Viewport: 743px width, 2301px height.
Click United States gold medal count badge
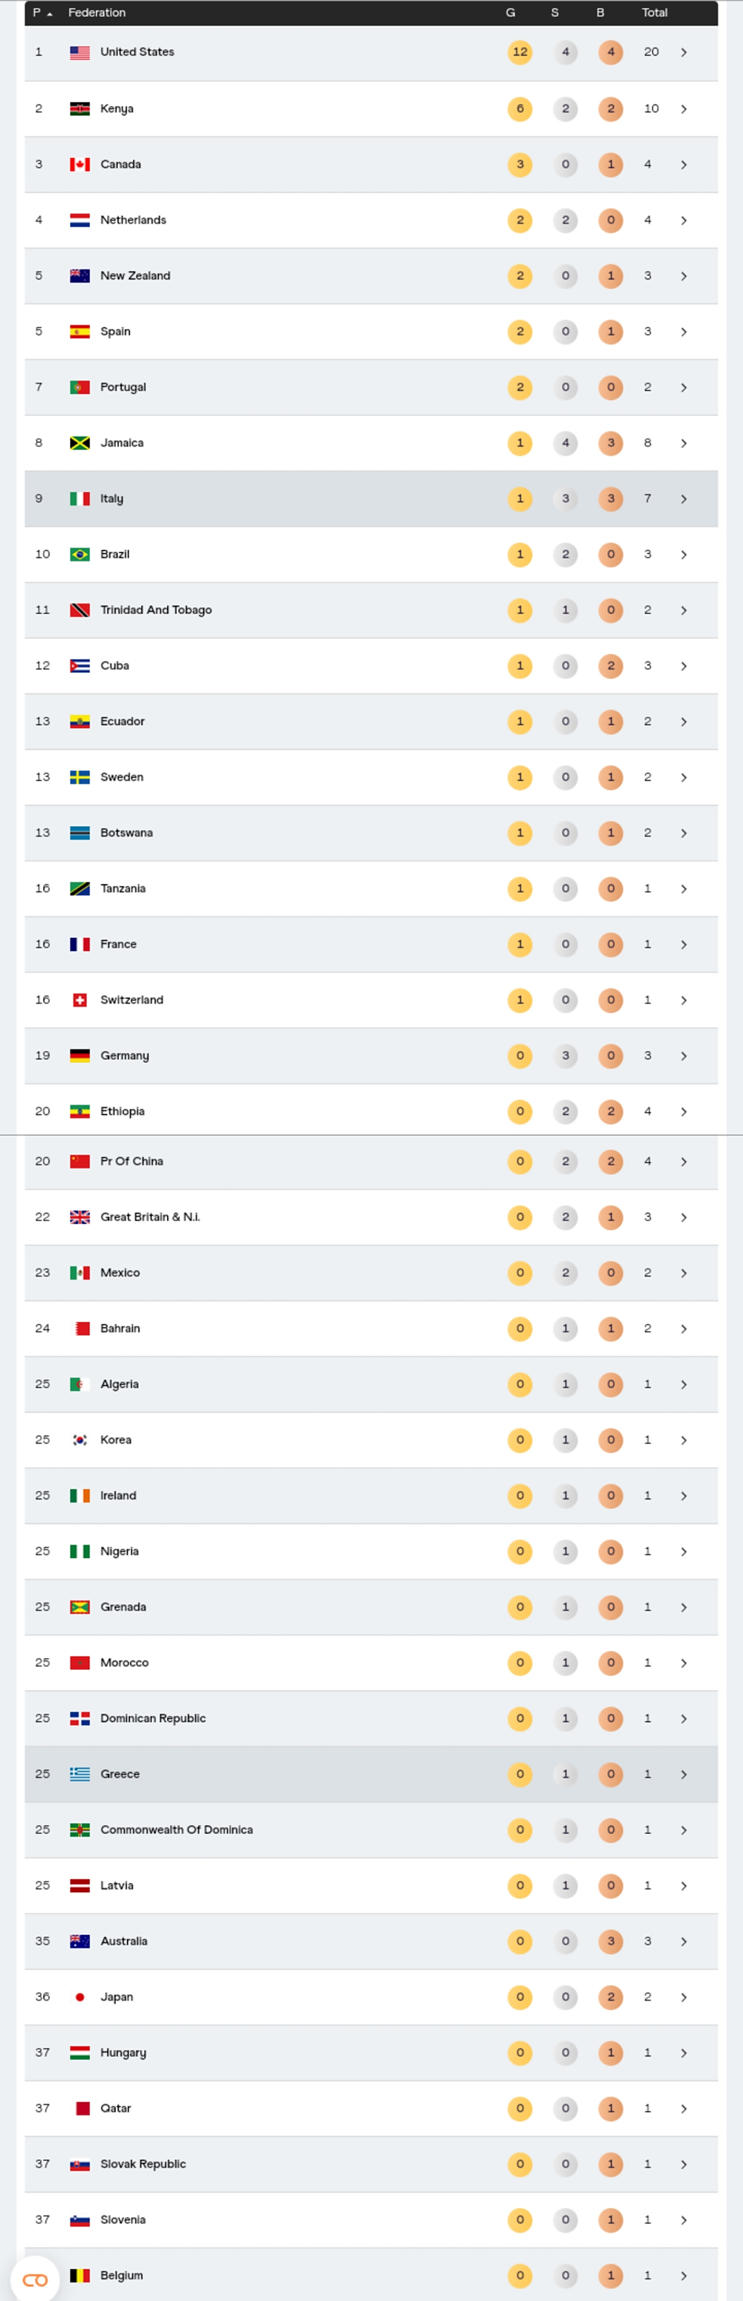[520, 53]
